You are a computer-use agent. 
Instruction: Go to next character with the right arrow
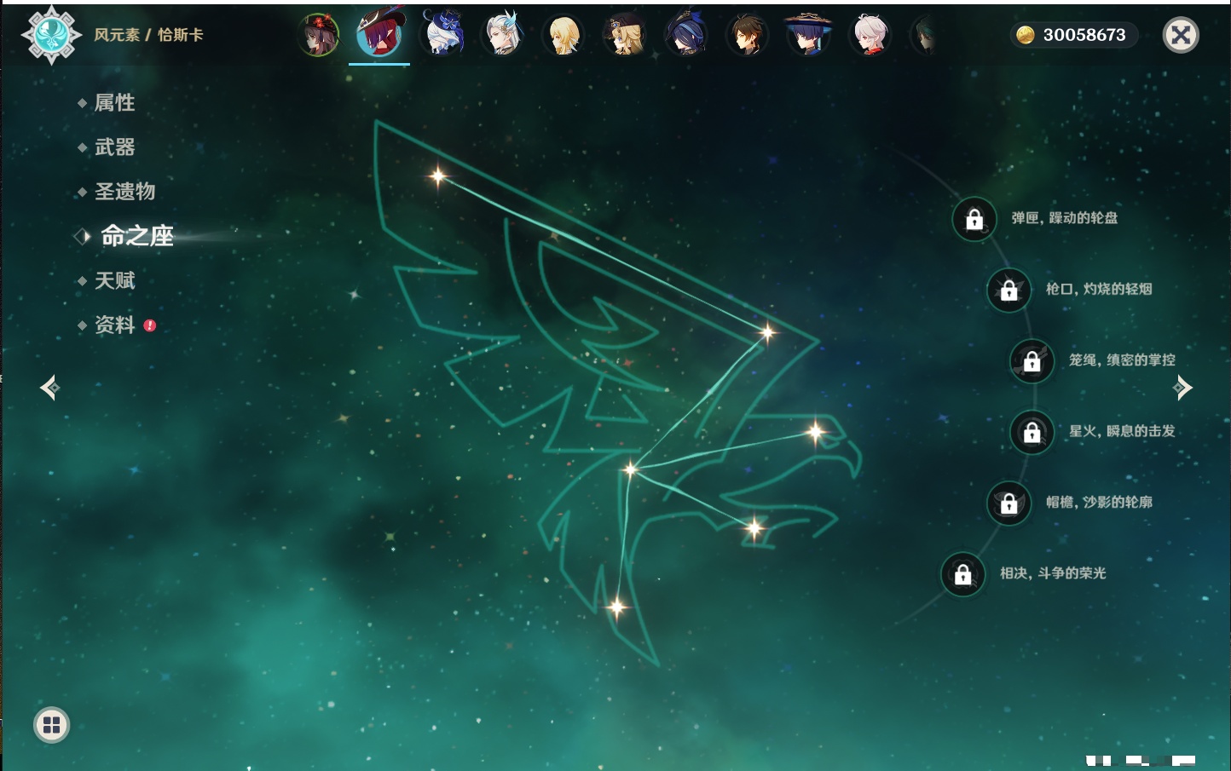tap(1182, 388)
